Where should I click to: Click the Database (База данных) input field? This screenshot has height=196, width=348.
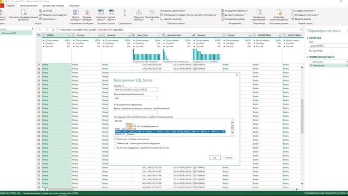pyautogui.click(x=135, y=98)
